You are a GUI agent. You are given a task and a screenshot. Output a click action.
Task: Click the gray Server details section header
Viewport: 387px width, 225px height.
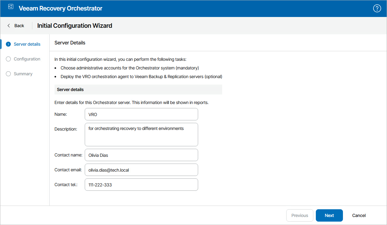(x=138, y=90)
